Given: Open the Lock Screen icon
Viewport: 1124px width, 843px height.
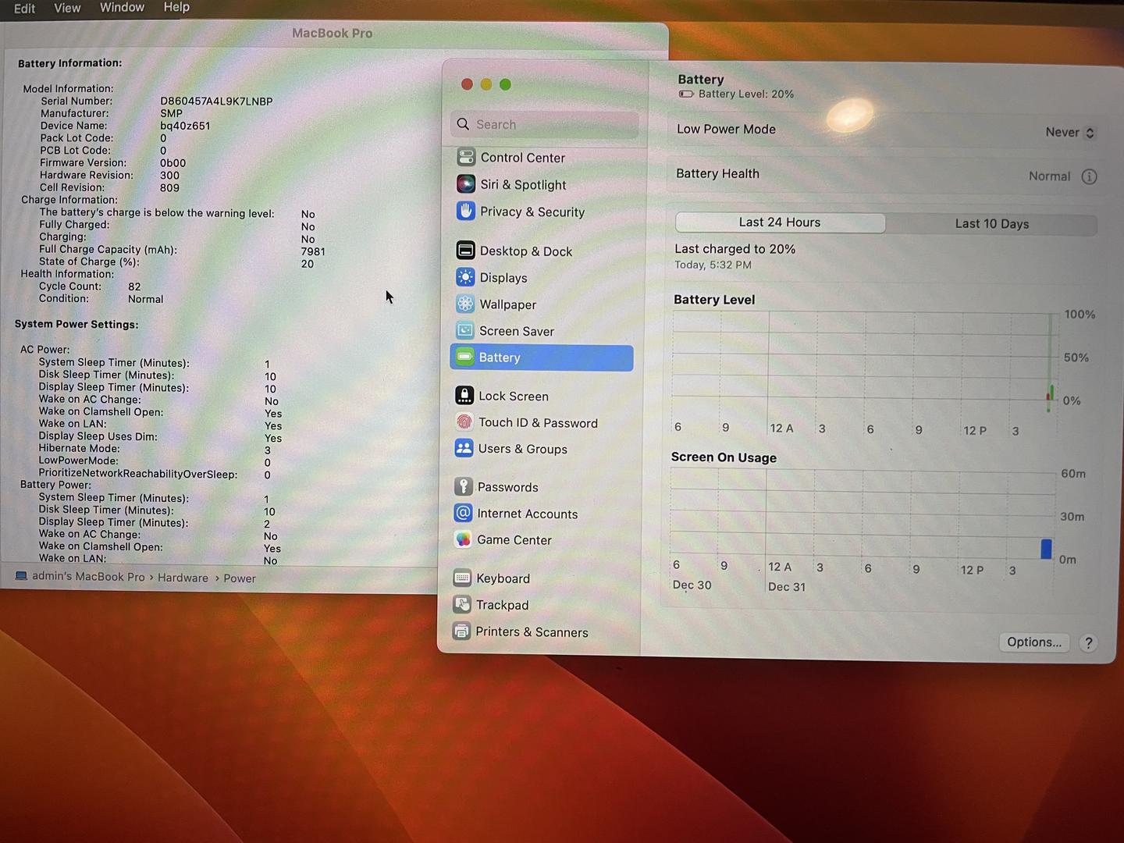Looking at the screenshot, I should pos(464,396).
